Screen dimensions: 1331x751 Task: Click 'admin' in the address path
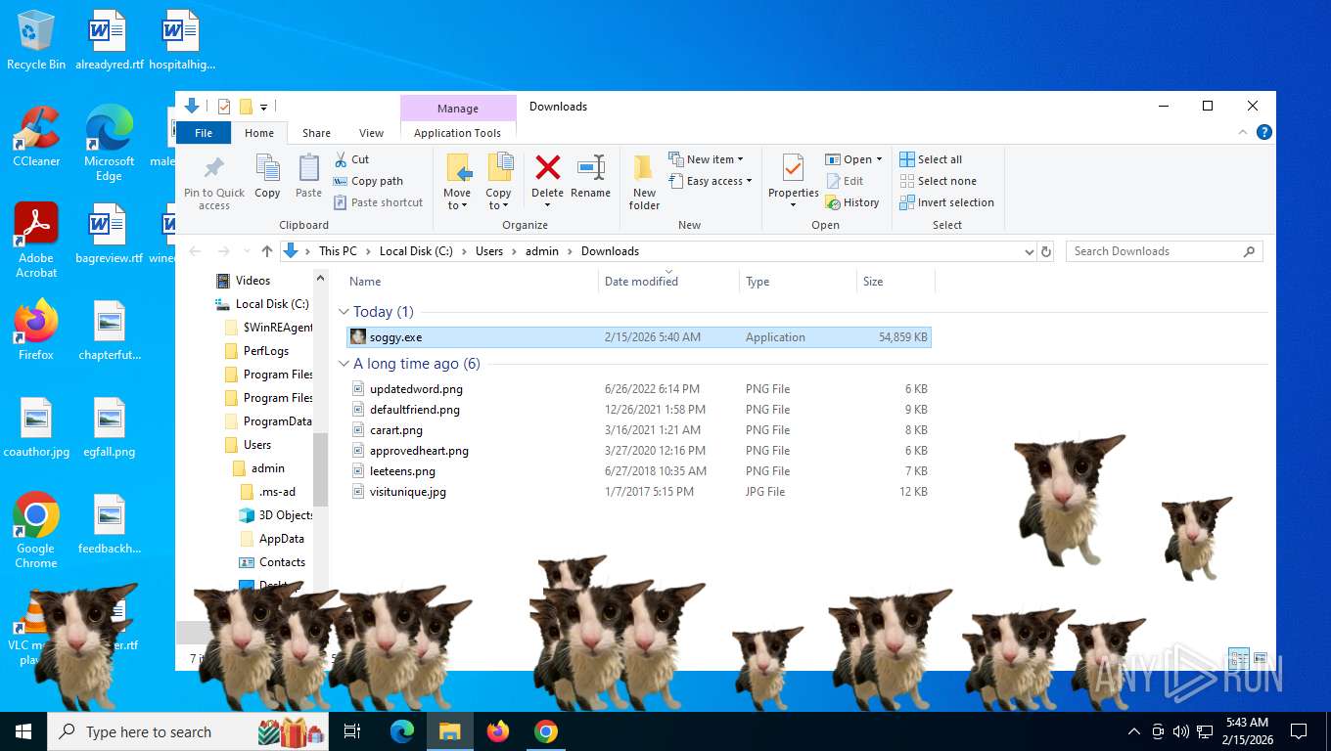542,251
